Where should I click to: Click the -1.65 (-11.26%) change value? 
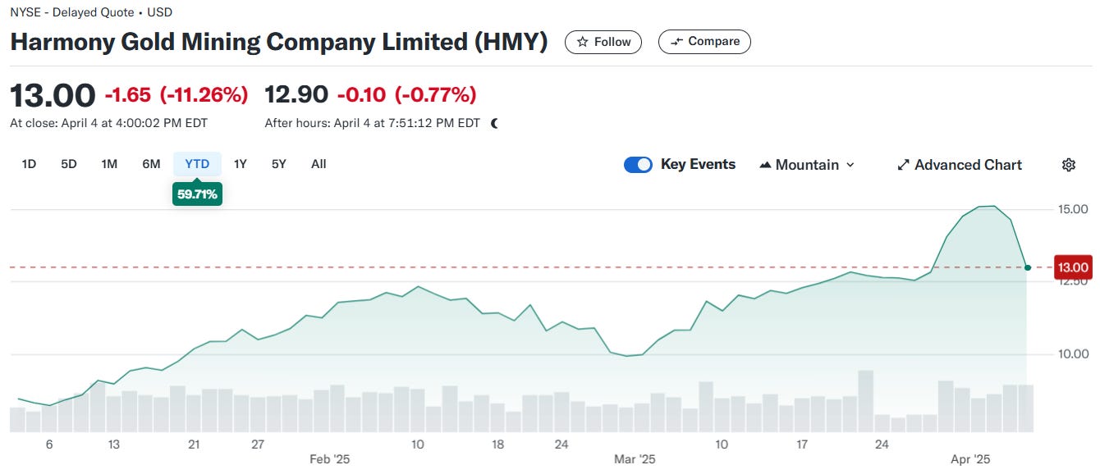pyautogui.click(x=176, y=95)
